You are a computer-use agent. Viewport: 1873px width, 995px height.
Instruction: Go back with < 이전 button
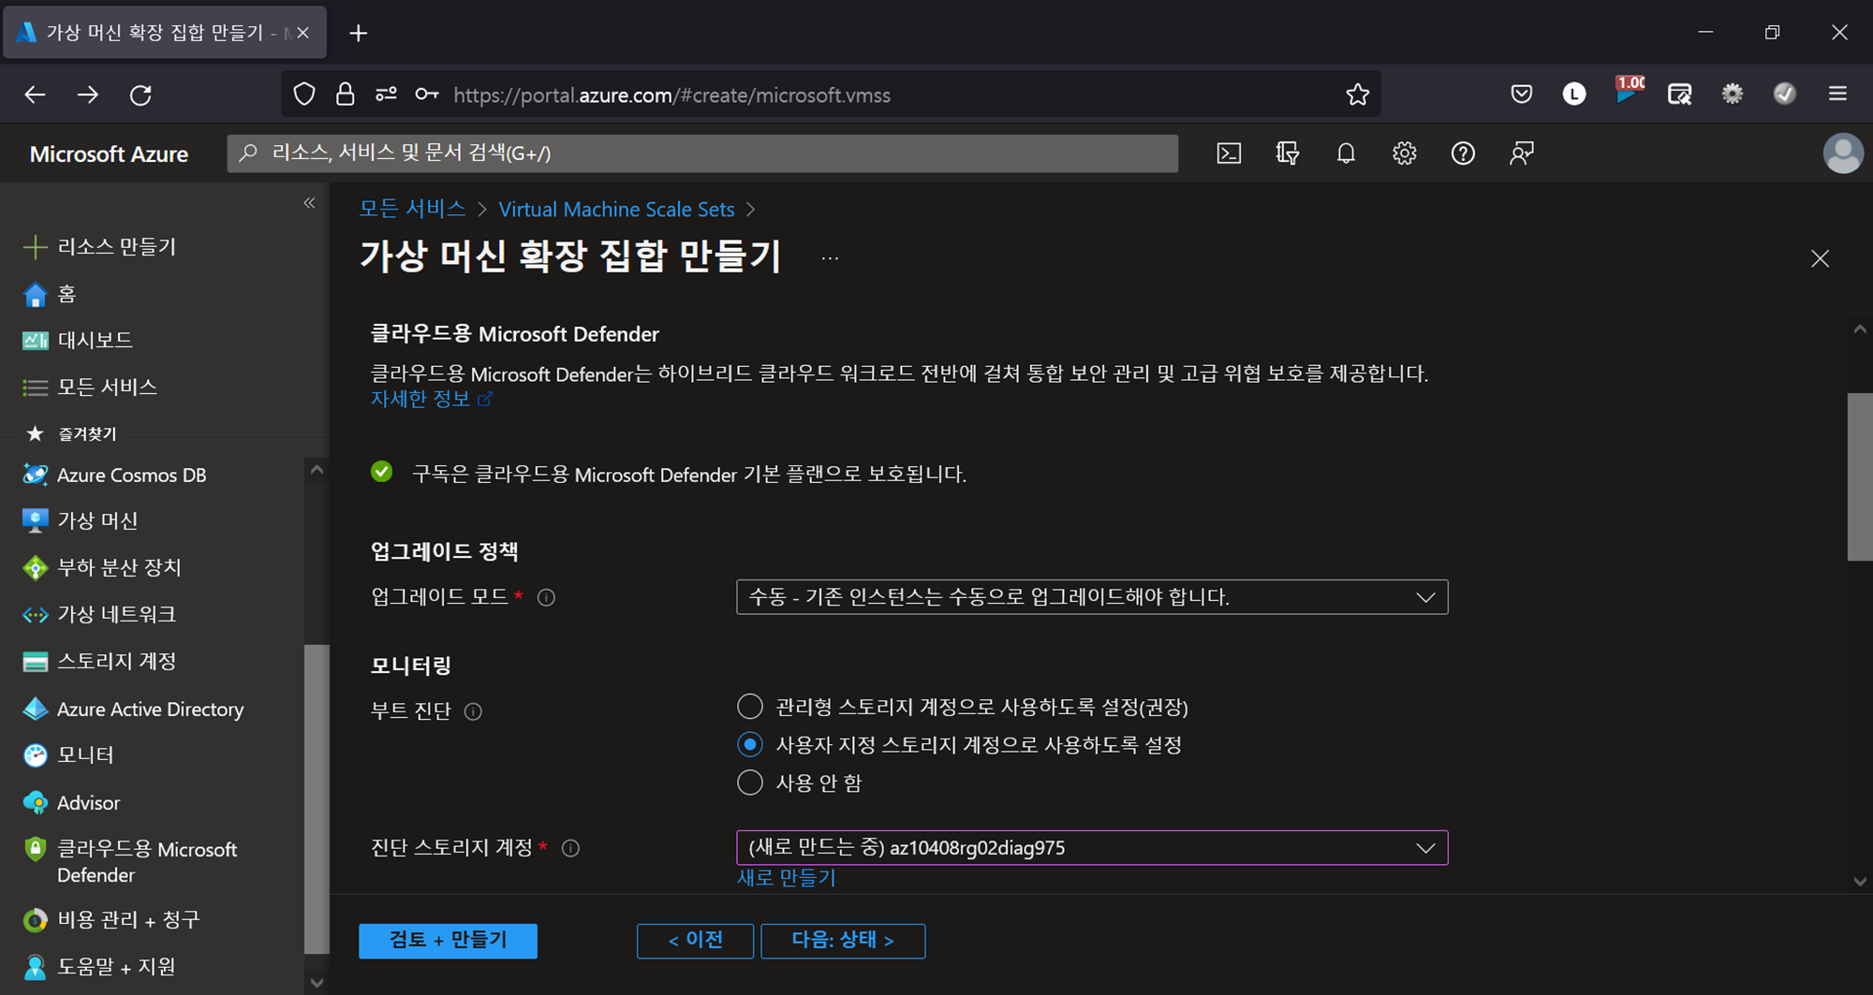(x=695, y=941)
